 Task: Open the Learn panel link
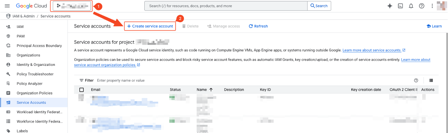click(x=434, y=26)
